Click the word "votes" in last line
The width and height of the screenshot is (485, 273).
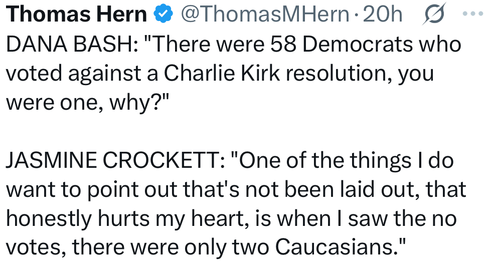31,247
